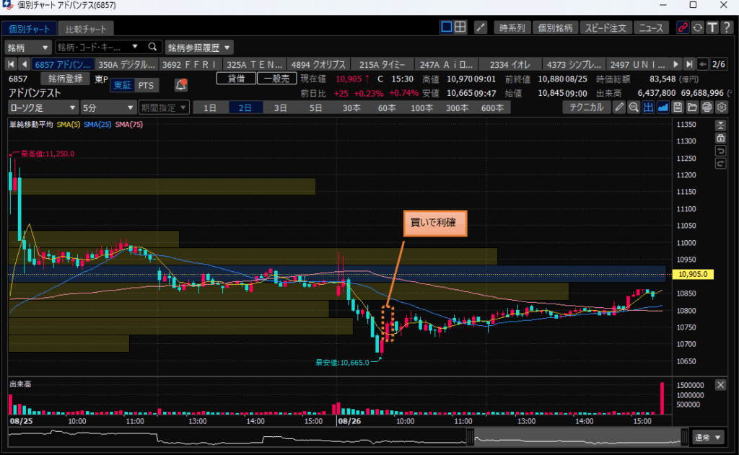Select the pencil drawing tool icon
This screenshot has width=739, height=455.
pos(619,107)
